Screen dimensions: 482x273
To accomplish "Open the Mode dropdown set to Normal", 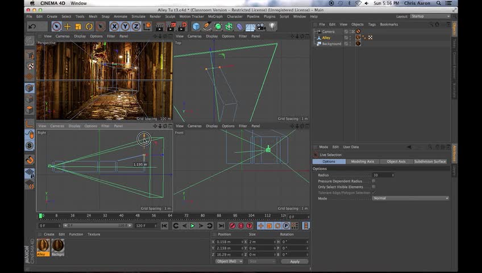I will (410, 198).
